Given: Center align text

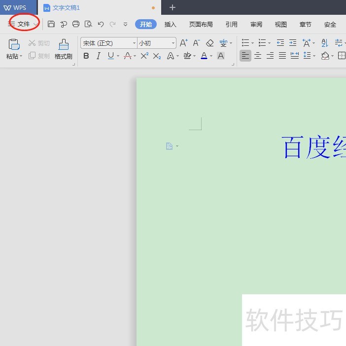Looking at the screenshot, I should click(258, 56).
